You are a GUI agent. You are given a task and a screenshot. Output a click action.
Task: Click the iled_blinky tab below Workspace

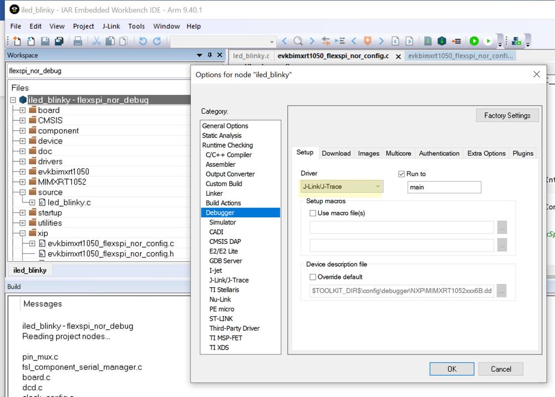(30, 270)
